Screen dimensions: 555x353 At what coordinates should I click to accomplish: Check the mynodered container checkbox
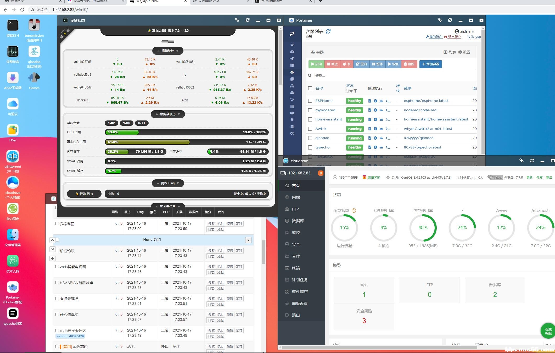(x=310, y=110)
